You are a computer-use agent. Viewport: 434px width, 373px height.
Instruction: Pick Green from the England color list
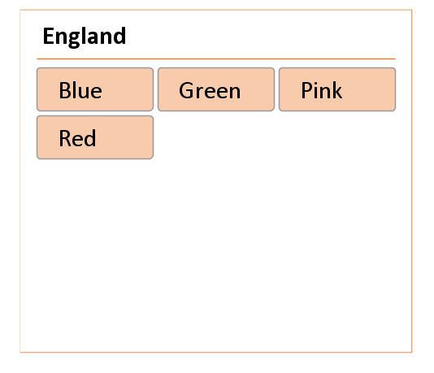click(x=216, y=89)
